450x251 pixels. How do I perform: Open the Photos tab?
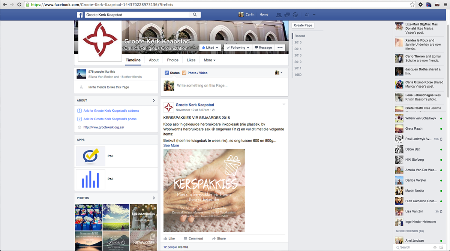[173, 60]
